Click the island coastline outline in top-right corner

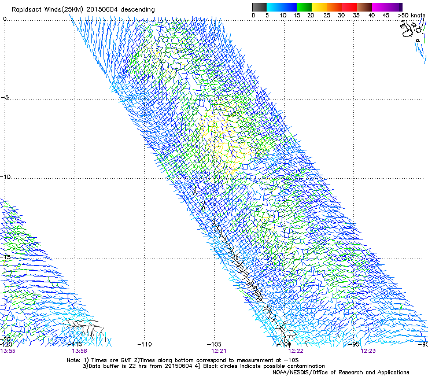(x=413, y=30)
